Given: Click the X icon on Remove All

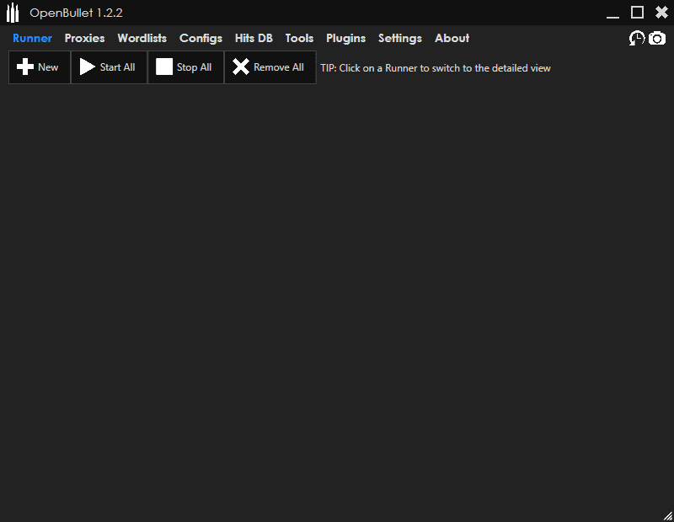Looking at the screenshot, I should (243, 67).
